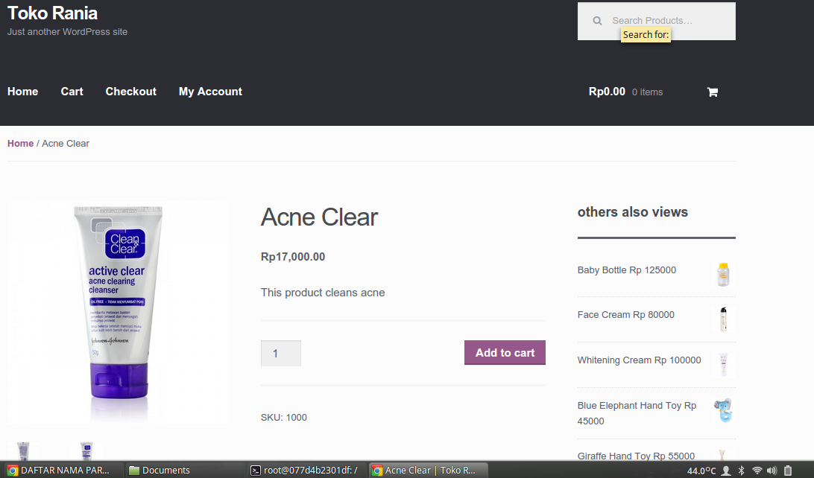
Task: Click the Blue Elephant Hand Toy thumbnail
Action: [x=723, y=410]
